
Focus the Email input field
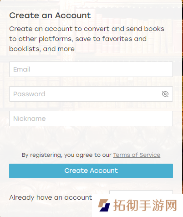click(91, 69)
